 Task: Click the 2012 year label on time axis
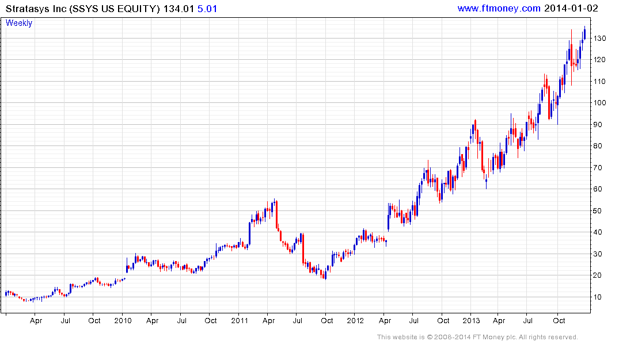pyautogui.click(x=355, y=320)
